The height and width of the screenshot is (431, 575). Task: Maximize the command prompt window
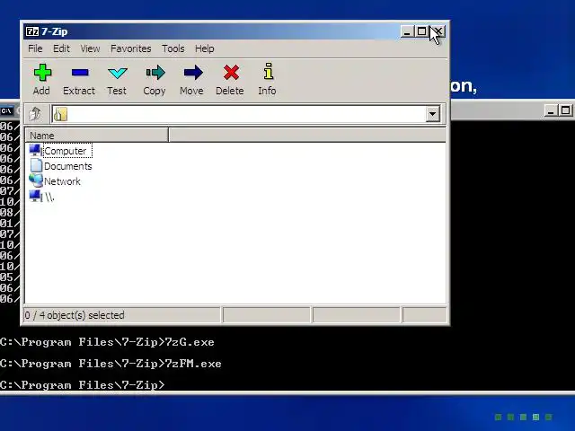tap(565, 110)
